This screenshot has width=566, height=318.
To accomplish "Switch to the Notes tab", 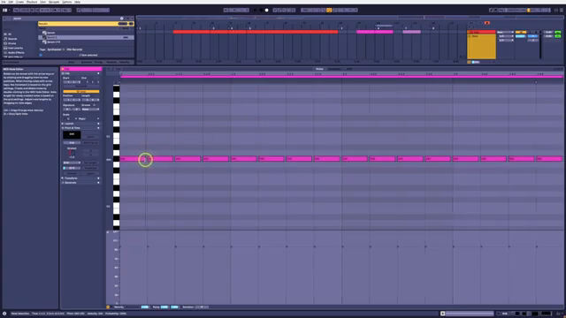I will point(319,69).
